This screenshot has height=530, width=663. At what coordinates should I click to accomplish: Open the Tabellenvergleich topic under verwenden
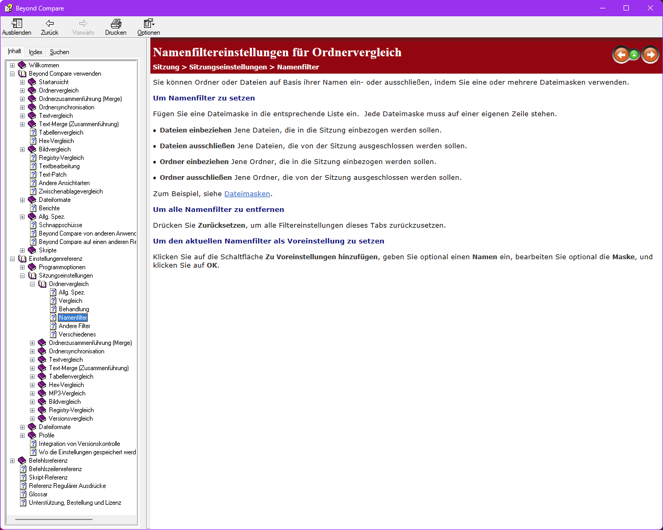coord(61,132)
